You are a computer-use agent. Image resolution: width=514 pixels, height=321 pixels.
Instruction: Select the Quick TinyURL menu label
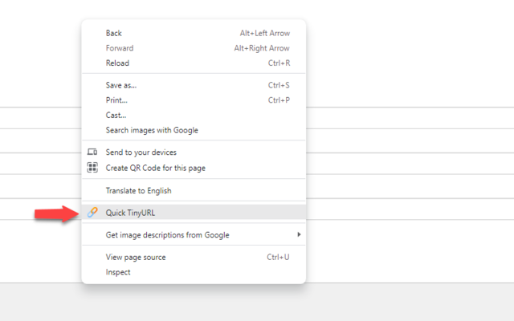click(x=130, y=213)
